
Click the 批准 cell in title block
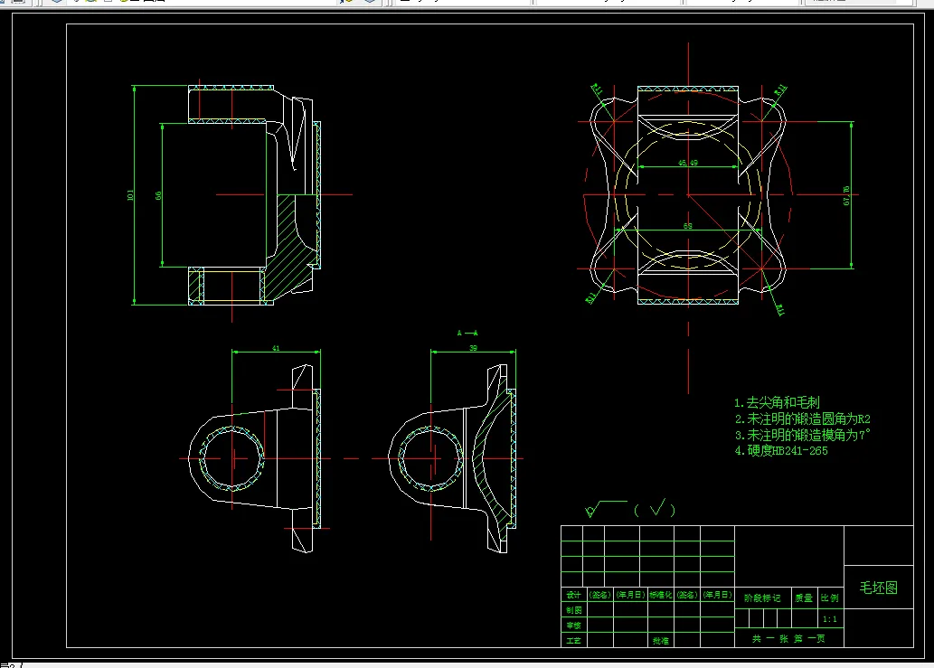click(661, 641)
